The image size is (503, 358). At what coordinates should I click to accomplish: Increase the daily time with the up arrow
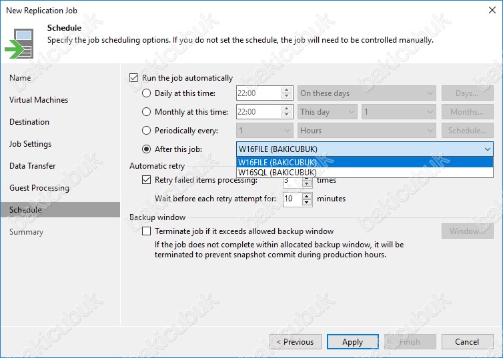[286, 90]
